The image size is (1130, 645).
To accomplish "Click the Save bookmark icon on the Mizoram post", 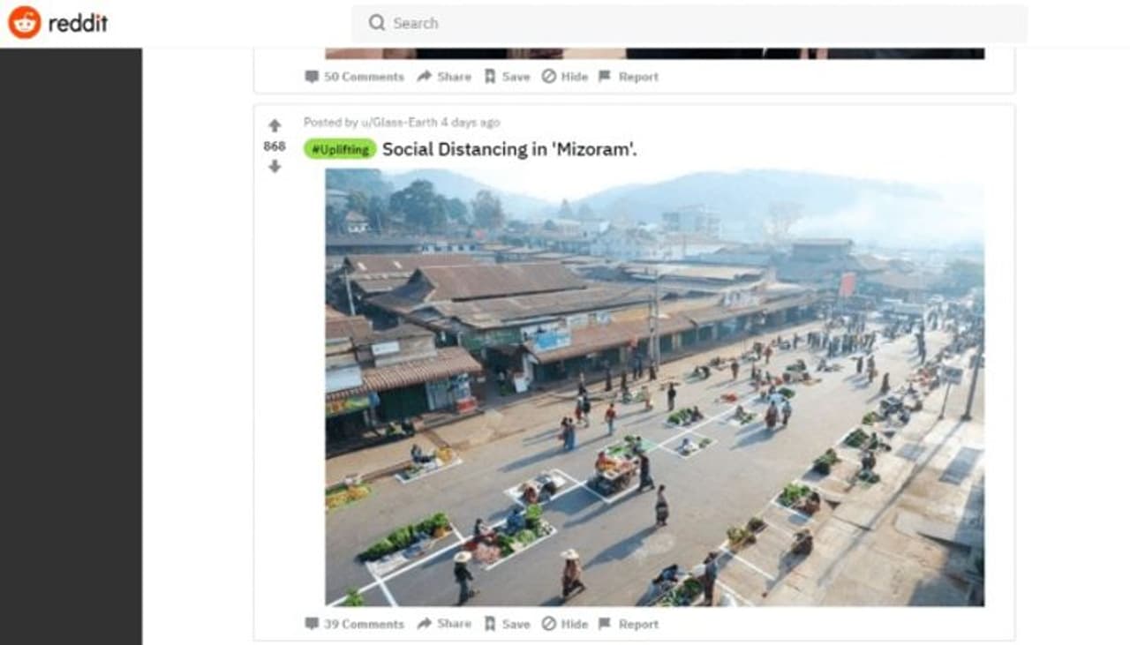I will coord(492,624).
